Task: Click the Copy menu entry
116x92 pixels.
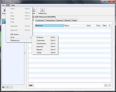Action: tap(19, 16)
